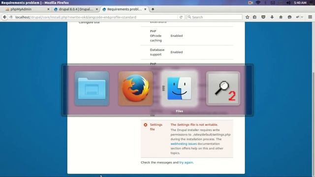This screenshot has height=177, width=315.
Task: Select the Requirements problem tab
Action: click(x=125, y=9)
